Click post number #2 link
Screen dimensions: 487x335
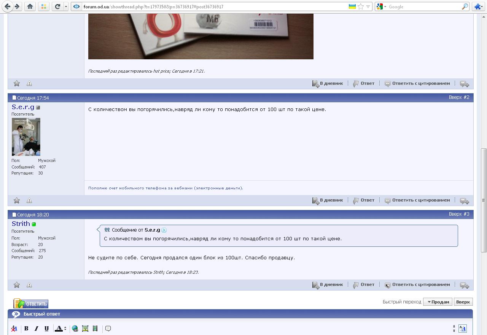[466, 97]
